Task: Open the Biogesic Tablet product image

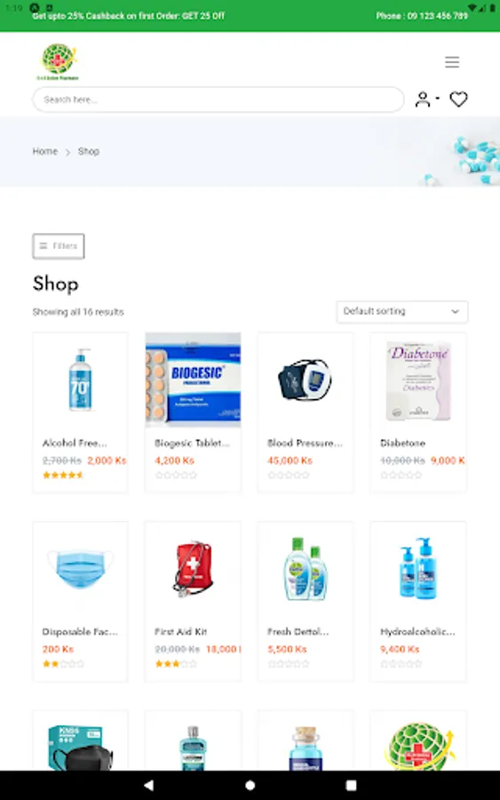Action: coord(194,380)
